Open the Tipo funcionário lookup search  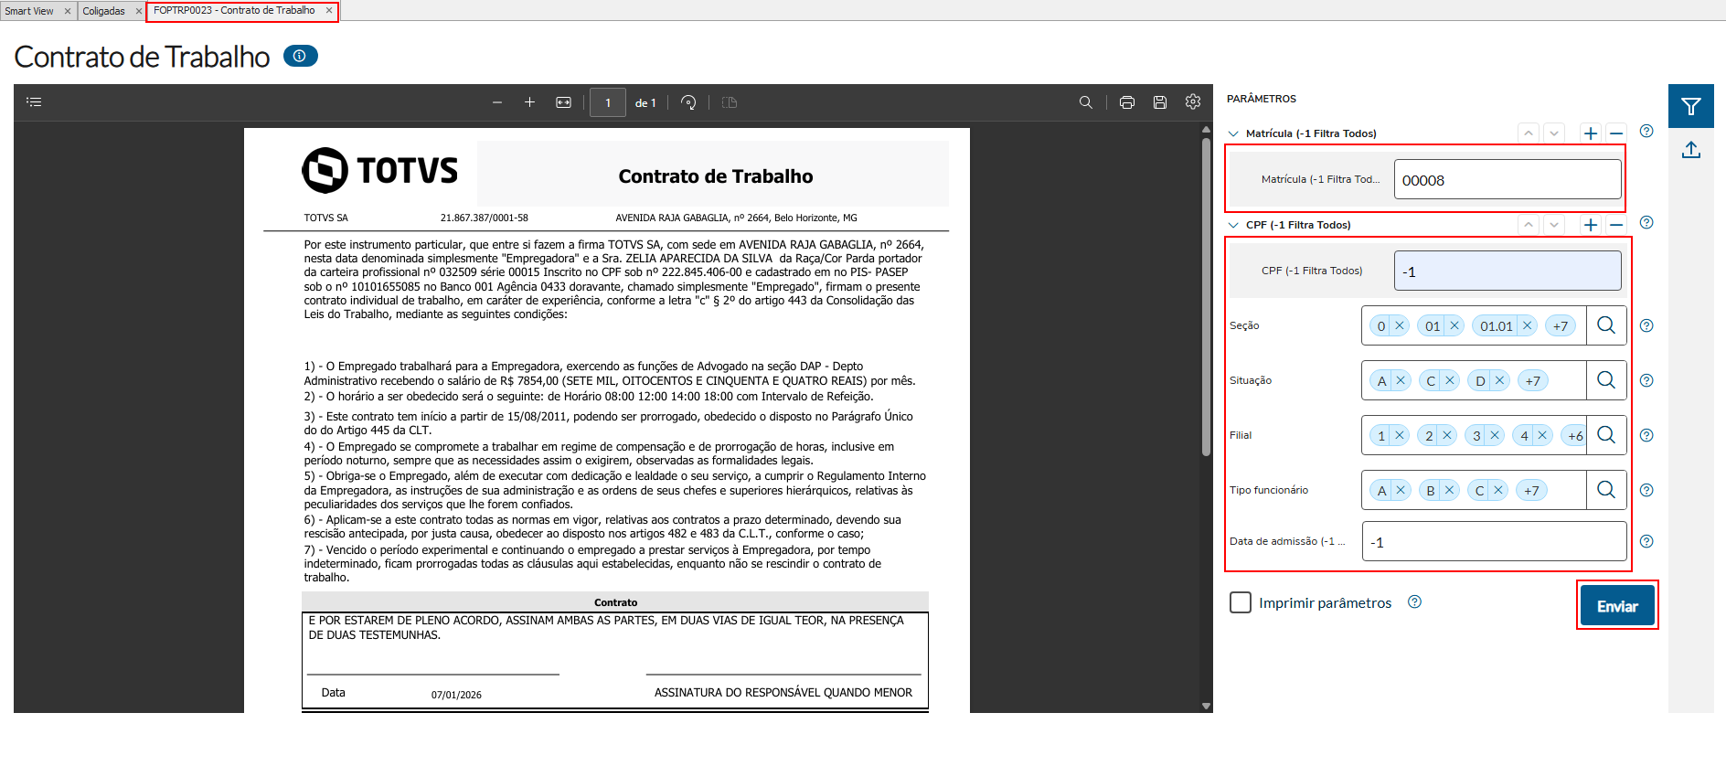pos(1606,490)
